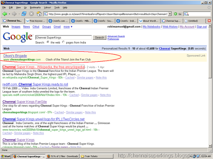Click Cached link under the Wikipedia result

pyautogui.click(x=70, y=77)
